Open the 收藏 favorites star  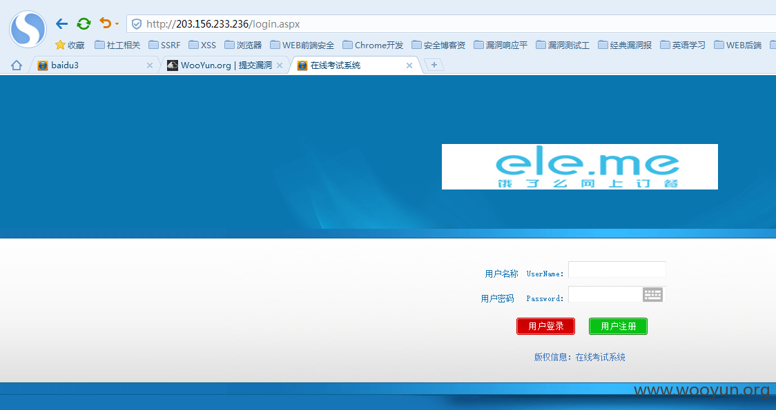[70, 45]
